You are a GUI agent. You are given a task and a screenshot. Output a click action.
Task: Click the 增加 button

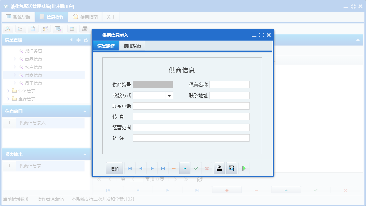pos(114,168)
